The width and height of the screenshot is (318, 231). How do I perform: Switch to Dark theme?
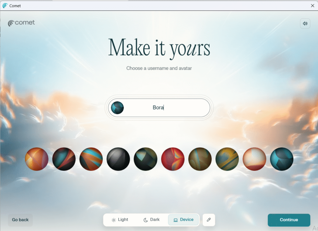pyautogui.click(x=152, y=220)
